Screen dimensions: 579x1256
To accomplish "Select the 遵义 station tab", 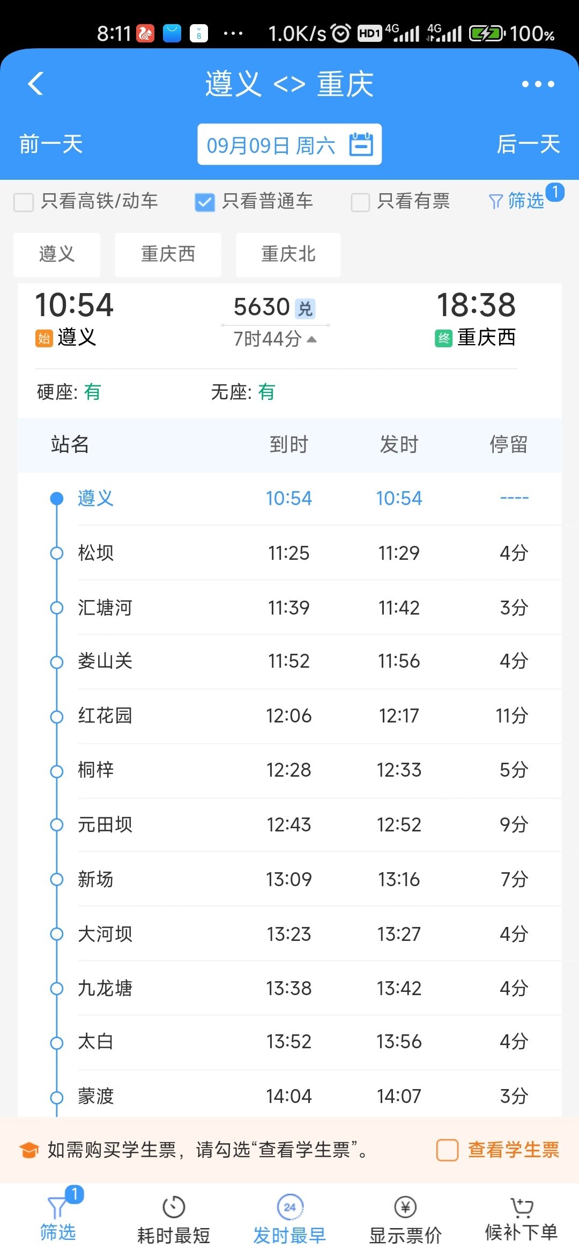I will point(57,254).
